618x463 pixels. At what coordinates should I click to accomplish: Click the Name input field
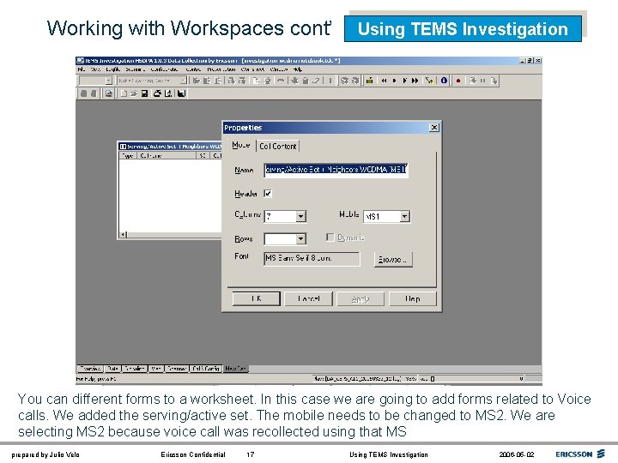pyautogui.click(x=336, y=170)
